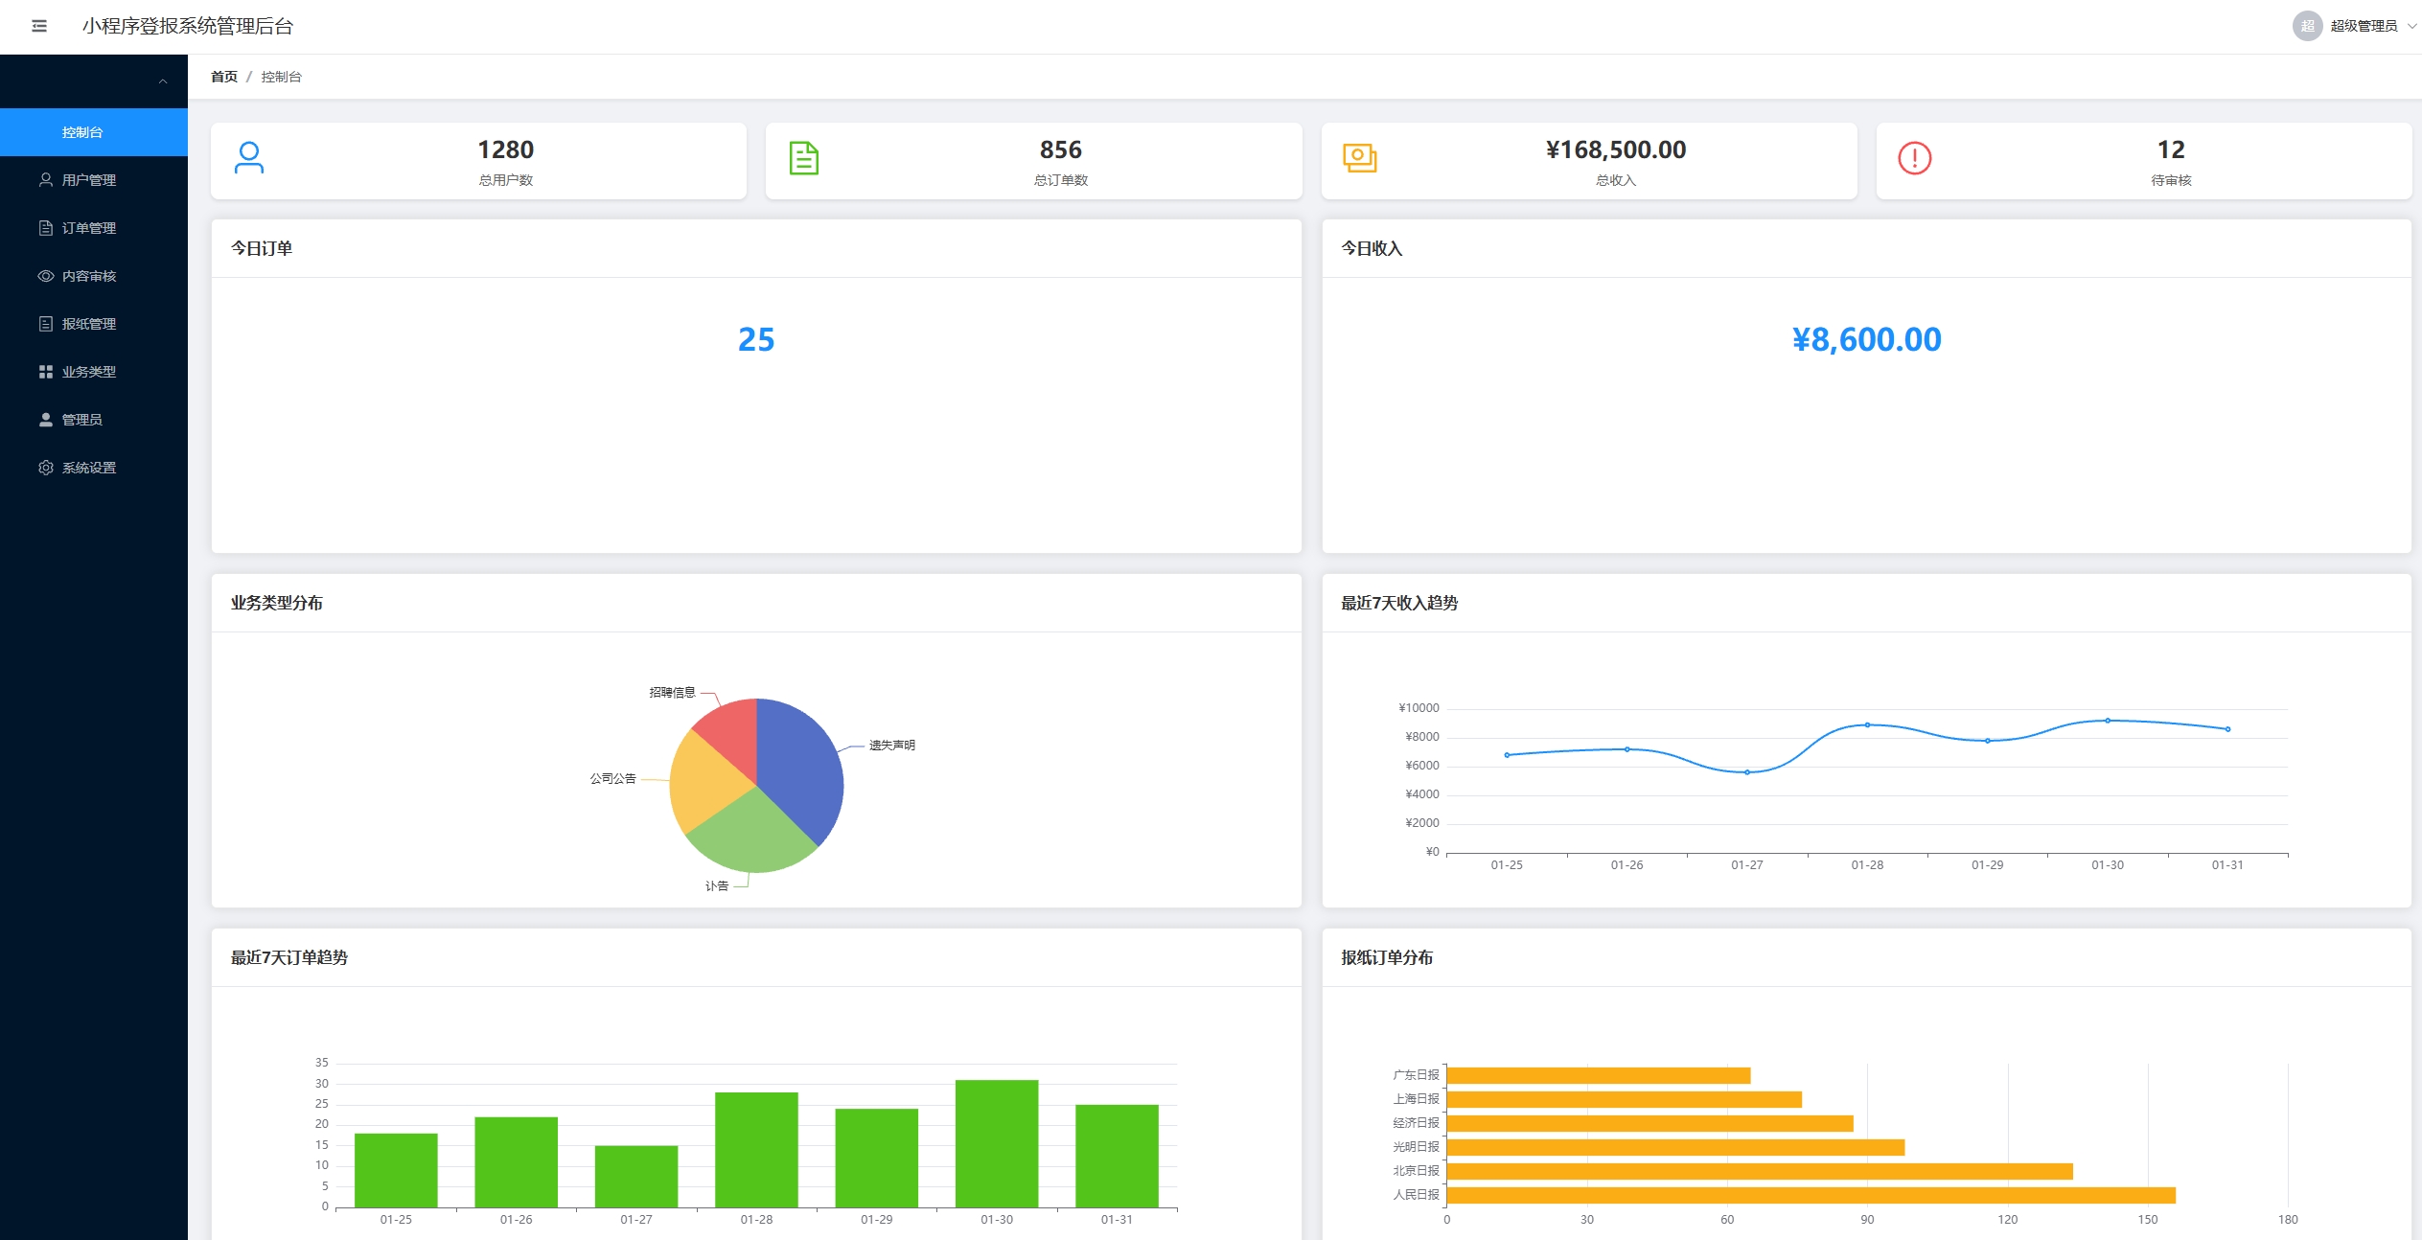Collapse the sidebar submenu chevron arrow
Image resolution: width=2422 pixels, height=1240 pixels.
click(x=163, y=81)
